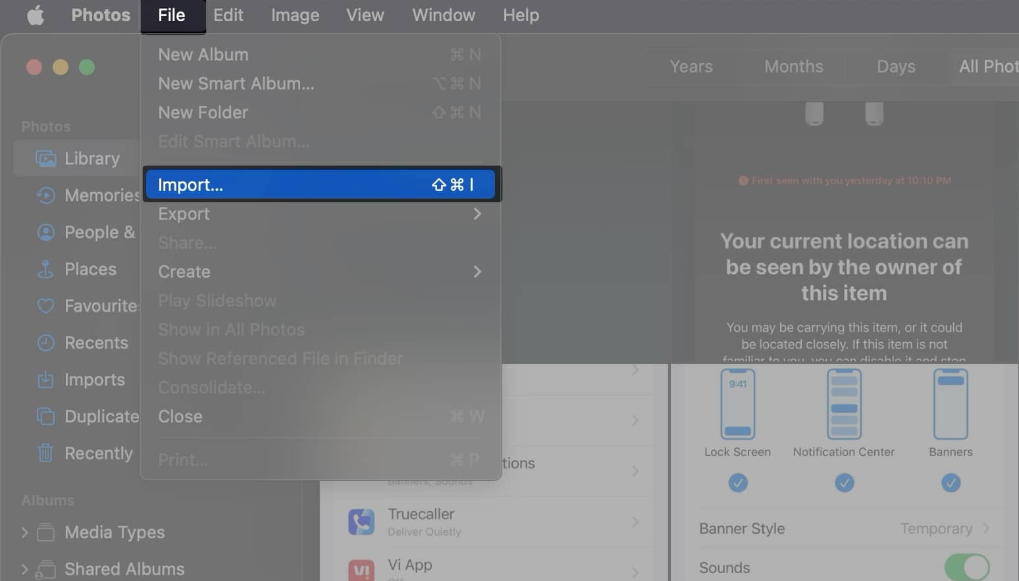This screenshot has width=1019, height=581.
Task: Click the Truecaller app icon
Action: [x=361, y=522]
